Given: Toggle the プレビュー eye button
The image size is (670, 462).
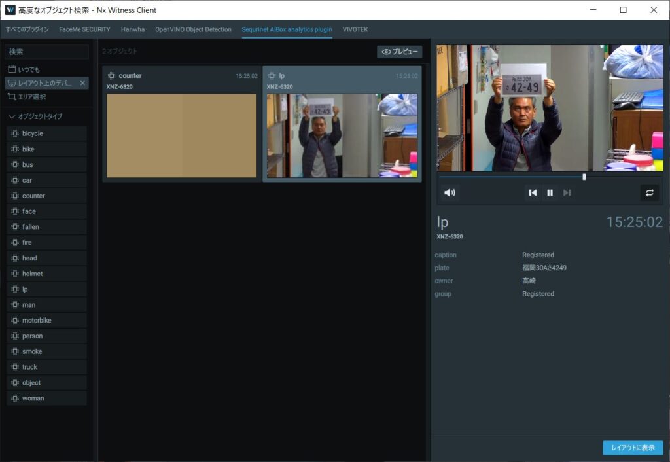Looking at the screenshot, I should 399,52.
